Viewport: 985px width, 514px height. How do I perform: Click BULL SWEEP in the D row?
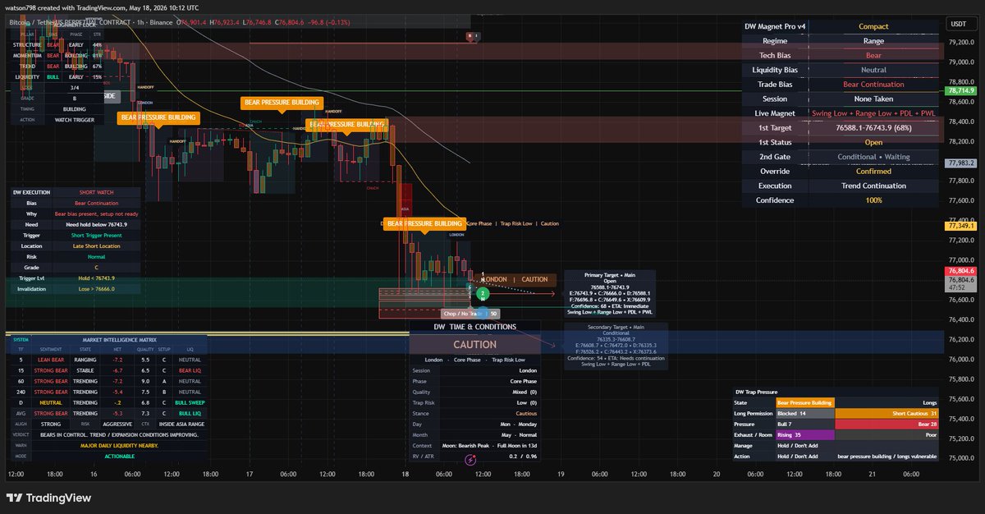click(190, 402)
